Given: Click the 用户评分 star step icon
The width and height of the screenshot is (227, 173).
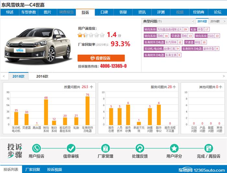Looking at the screenshot, I should 174,148.
